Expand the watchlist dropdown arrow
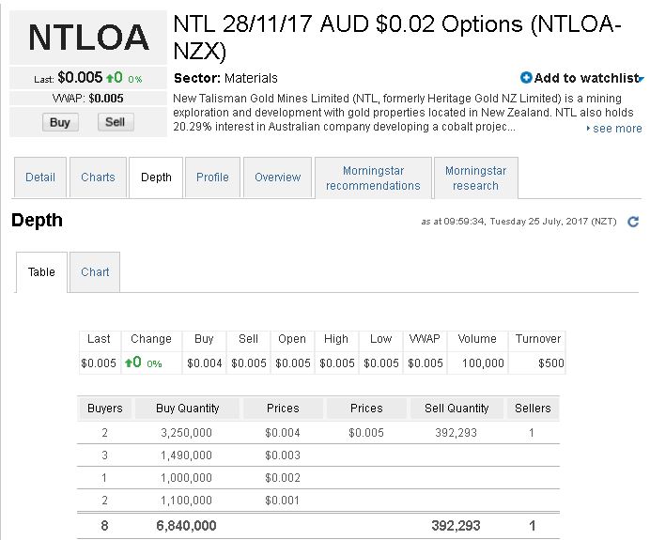Image resolution: width=650 pixels, height=540 pixels. coord(642,78)
